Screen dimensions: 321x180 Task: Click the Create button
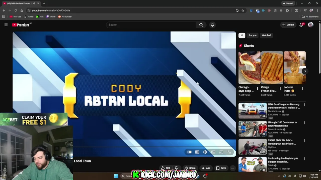[x=288, y=25]
